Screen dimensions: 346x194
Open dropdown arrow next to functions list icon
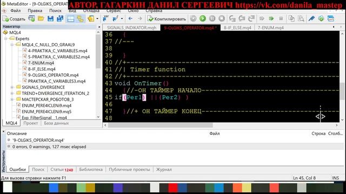click(x=122, y=19)
